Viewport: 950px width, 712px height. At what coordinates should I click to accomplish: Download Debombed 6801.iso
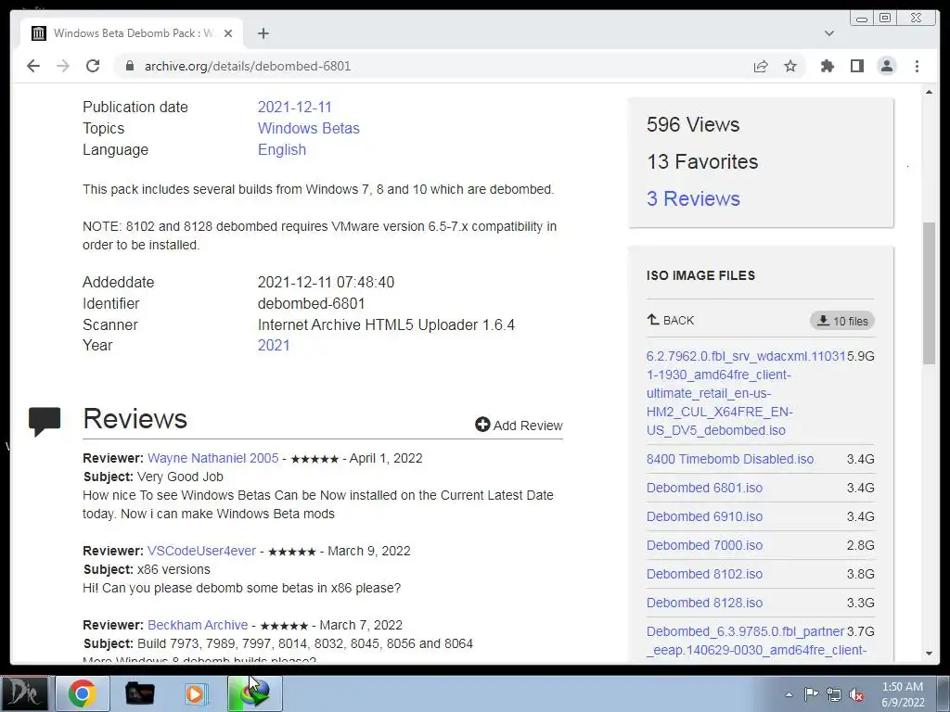[x=704, y=488]
